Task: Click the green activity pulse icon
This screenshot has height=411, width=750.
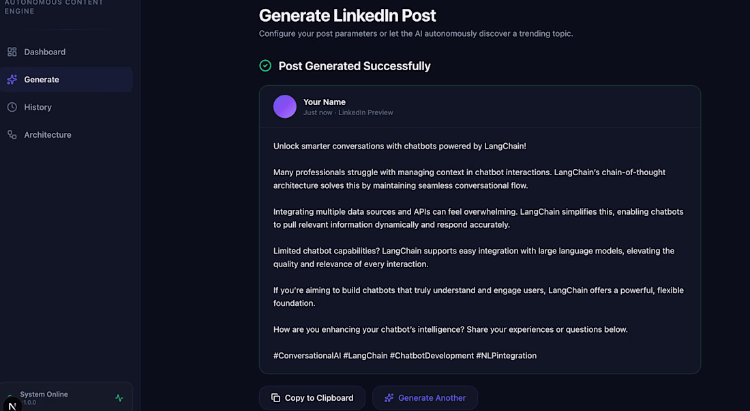Action: pyautogui.click(x=119, y=397)
